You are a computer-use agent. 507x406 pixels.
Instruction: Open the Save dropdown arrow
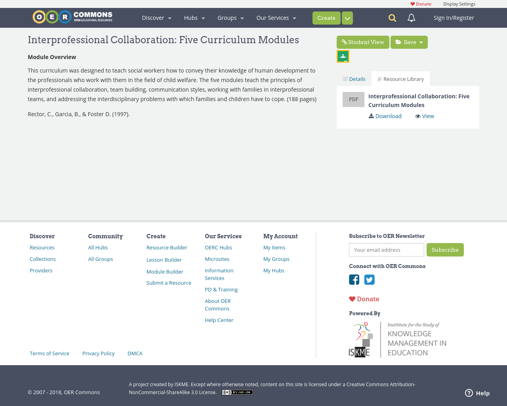pos(421,42)
